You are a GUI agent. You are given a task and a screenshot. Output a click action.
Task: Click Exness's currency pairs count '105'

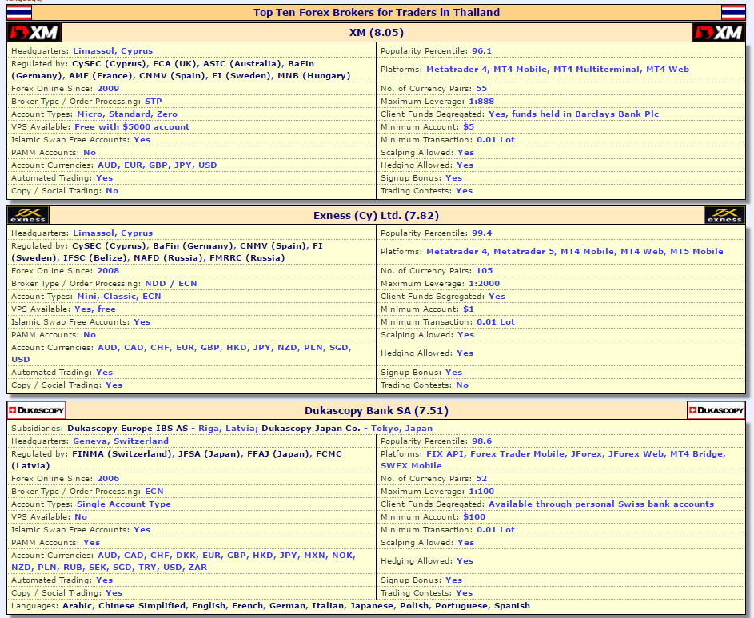pyautogui.click(x=485, y=271)
